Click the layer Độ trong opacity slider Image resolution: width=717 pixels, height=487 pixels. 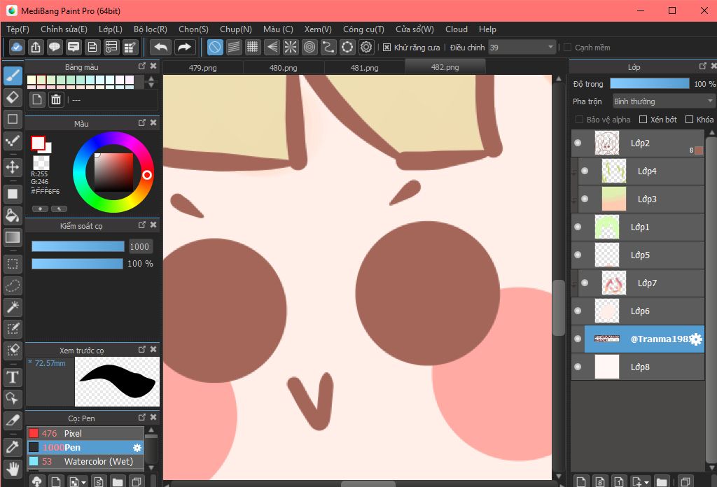[649, 83]
